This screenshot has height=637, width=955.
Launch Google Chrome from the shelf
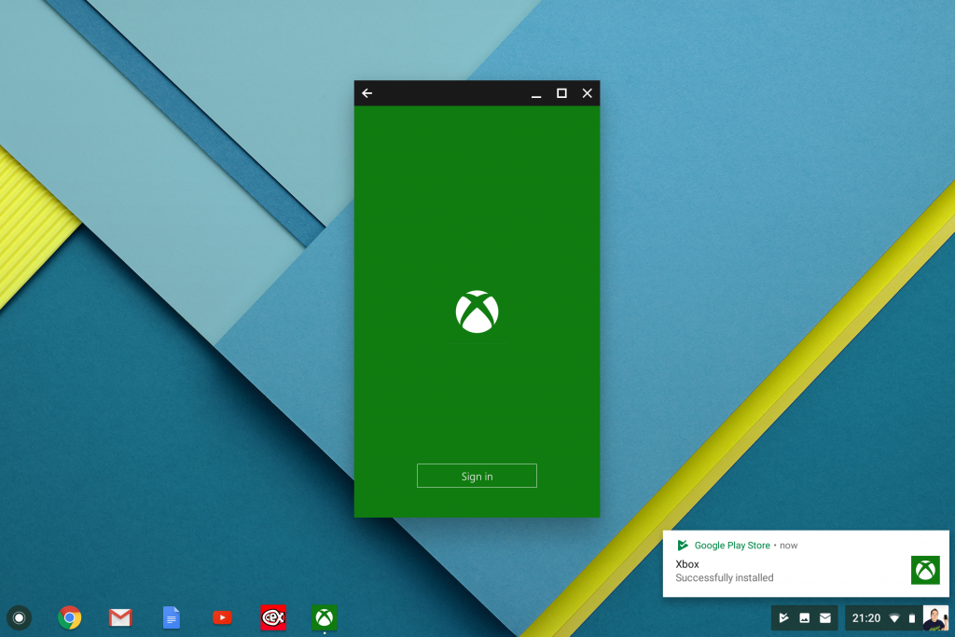(69, 617)
